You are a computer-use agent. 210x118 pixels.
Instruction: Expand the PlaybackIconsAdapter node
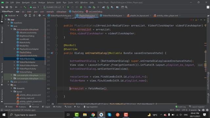point(14,49)
